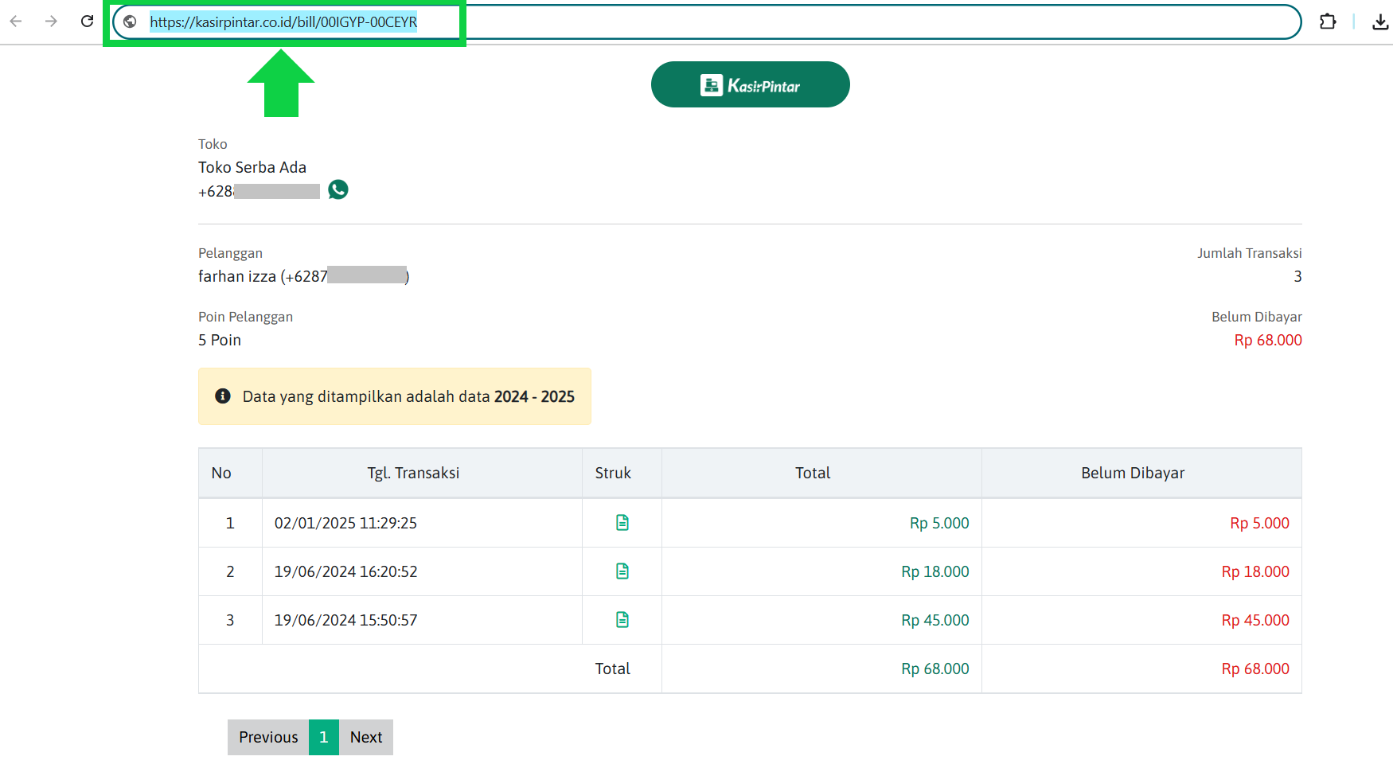
Task: Click the info icon in data notice
Action: tap(223, 396)
